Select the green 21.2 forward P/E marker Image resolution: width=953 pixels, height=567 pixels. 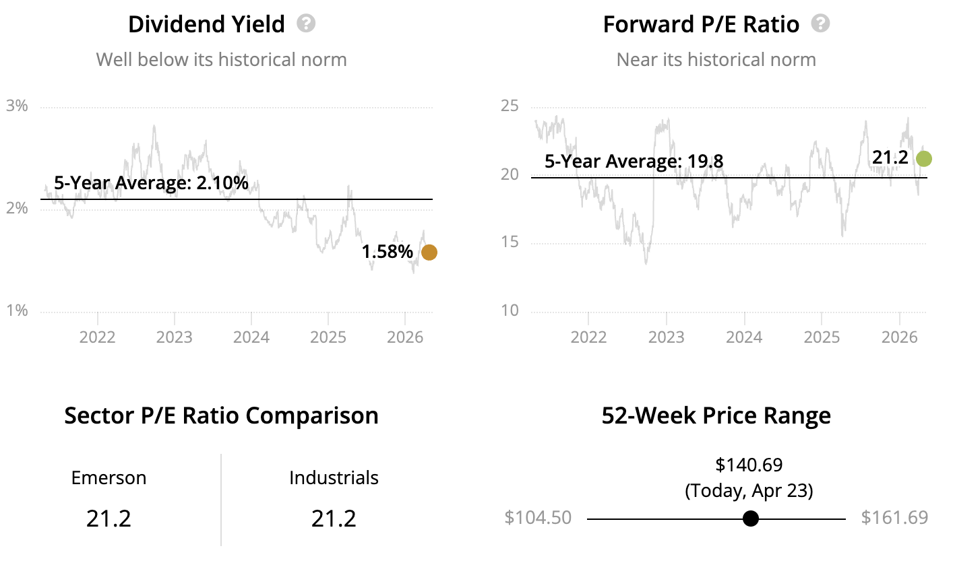[x=923, y=159]
